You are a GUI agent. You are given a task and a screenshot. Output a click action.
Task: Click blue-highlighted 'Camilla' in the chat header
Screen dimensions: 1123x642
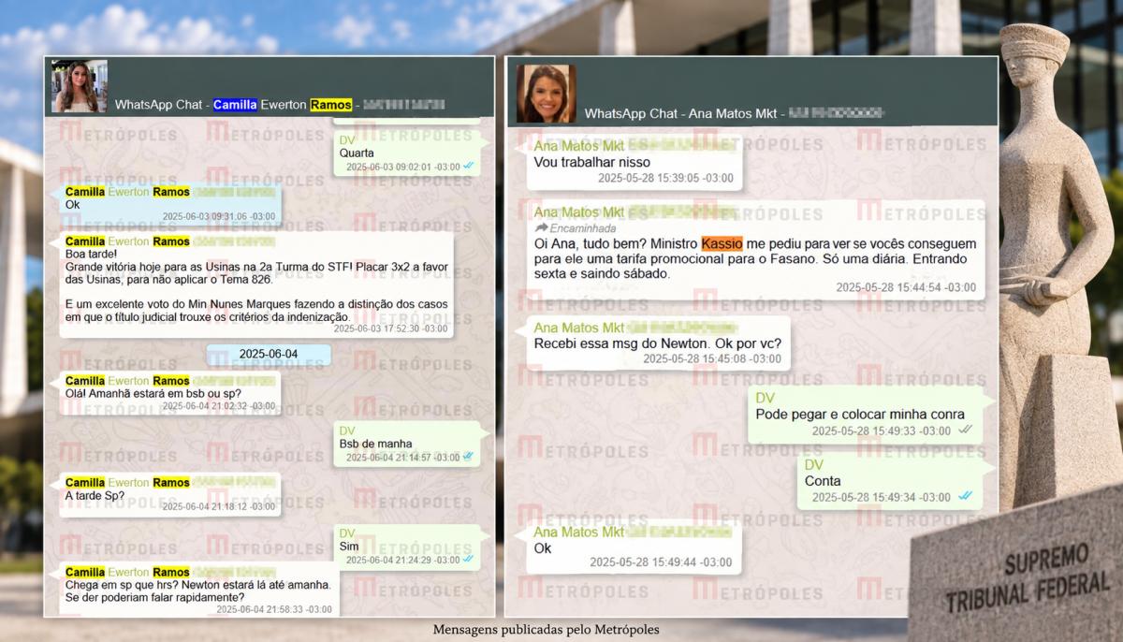[235, 105]
